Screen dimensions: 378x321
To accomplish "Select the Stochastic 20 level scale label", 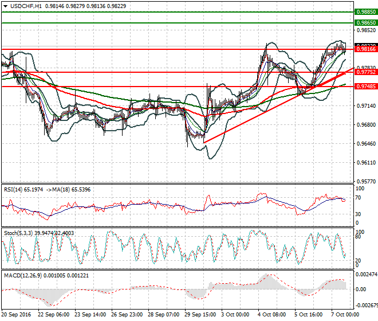I will click(x=358, y=261).
